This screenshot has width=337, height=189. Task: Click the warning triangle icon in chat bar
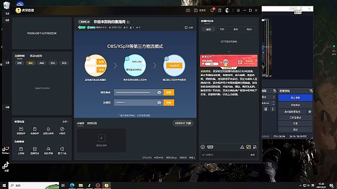242,147
